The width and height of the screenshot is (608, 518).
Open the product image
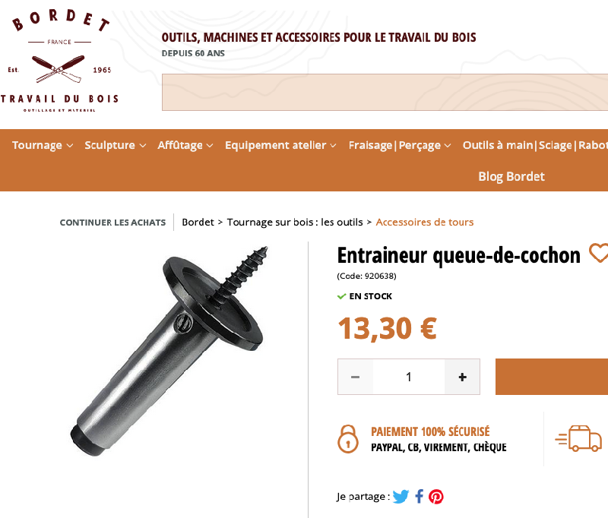(x=169, y=351)
